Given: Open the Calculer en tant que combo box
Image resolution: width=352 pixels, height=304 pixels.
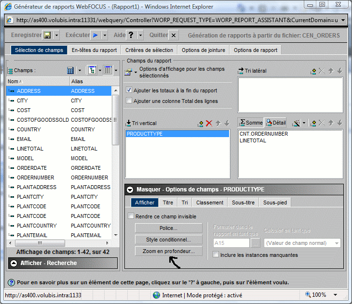Looking at the screenshot, I should click(x=302, y=243).
